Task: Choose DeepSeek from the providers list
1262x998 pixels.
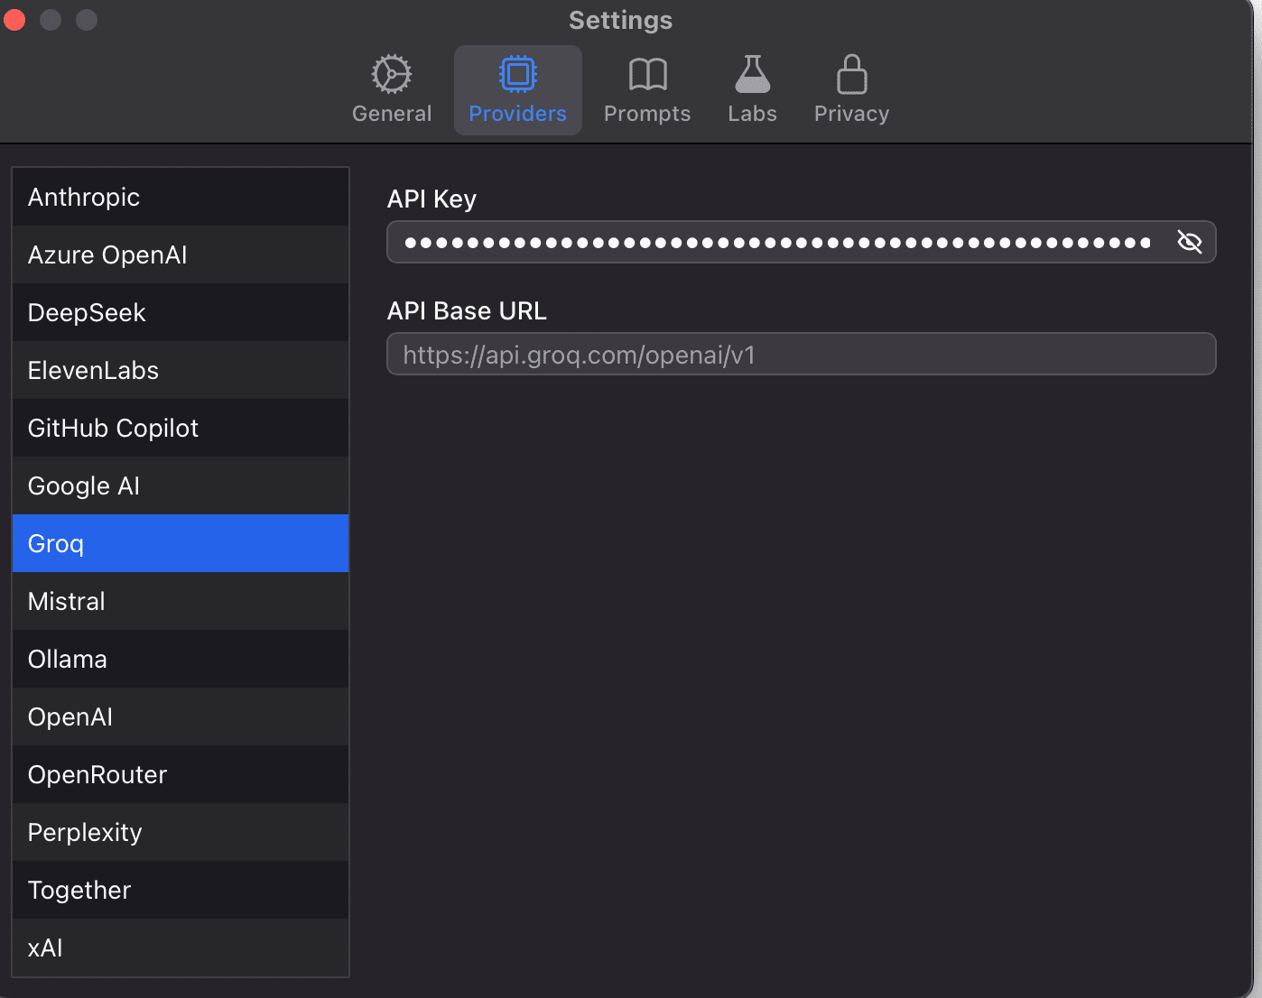Action: tap(181, 312)
